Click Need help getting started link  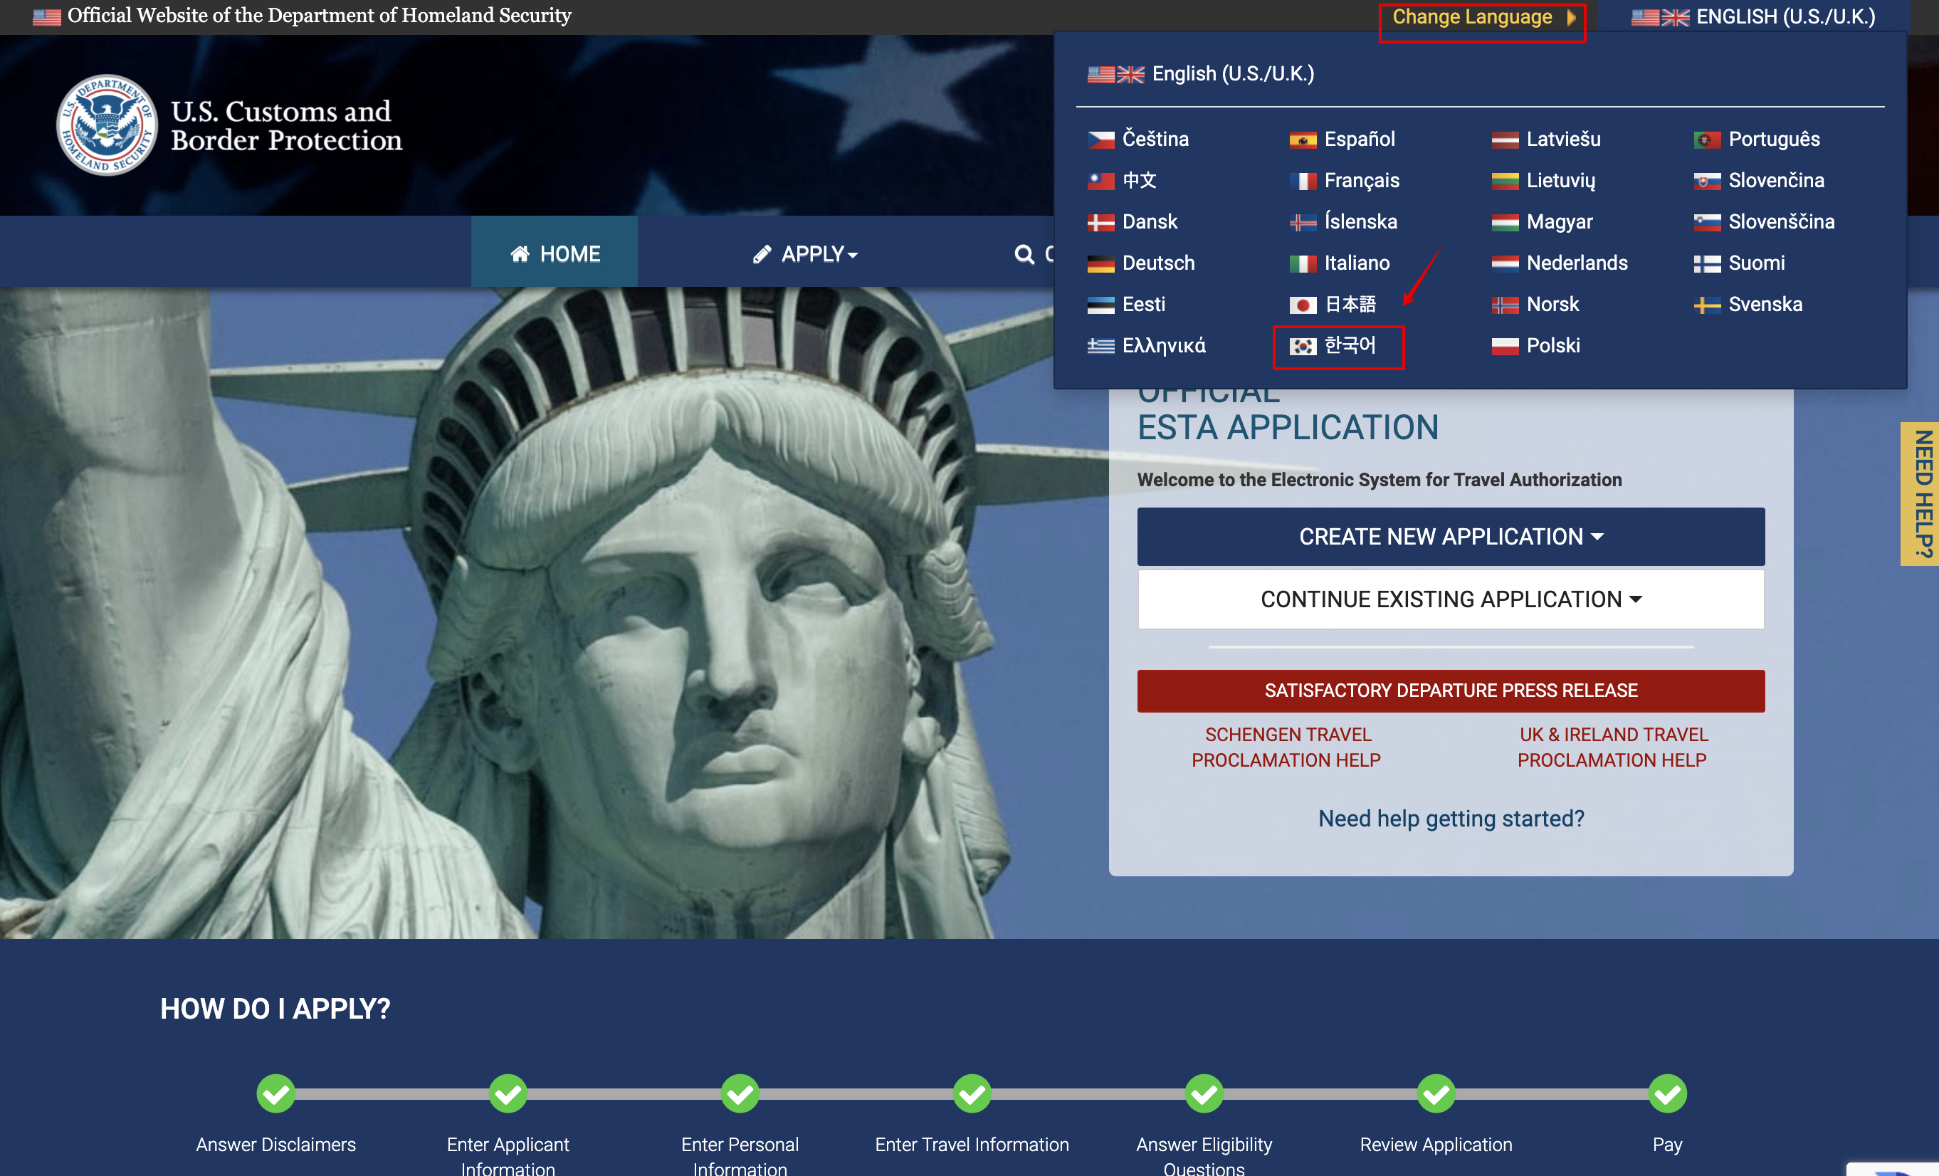point(1449,818)
